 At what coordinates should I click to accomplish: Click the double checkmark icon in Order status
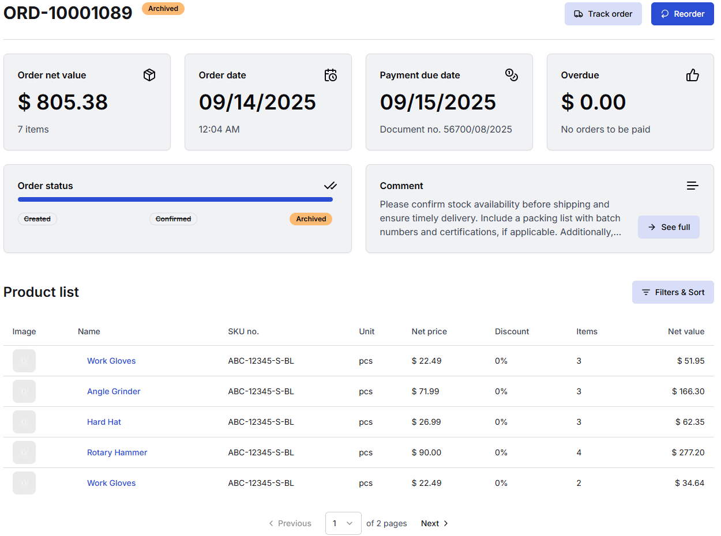331,186
